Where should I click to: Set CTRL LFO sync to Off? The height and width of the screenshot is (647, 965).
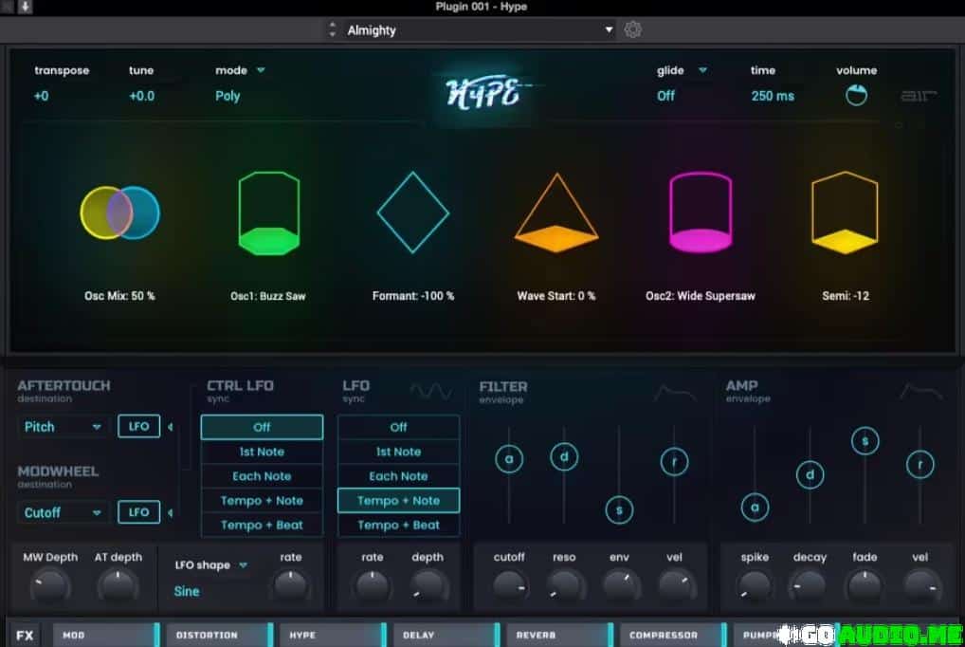coord(262,427)
